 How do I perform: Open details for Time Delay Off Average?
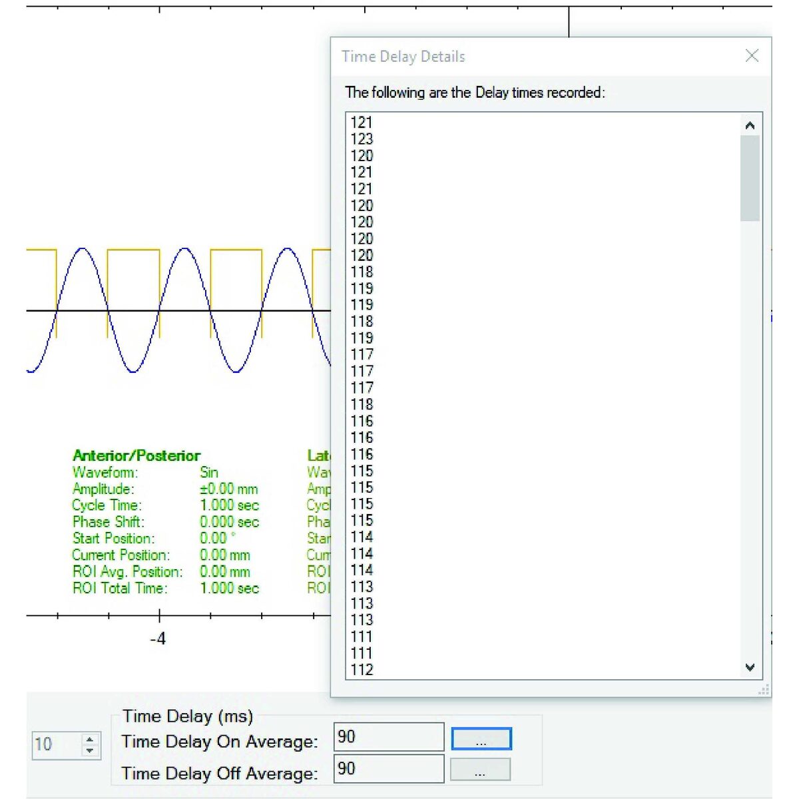[x=481, y=770]
